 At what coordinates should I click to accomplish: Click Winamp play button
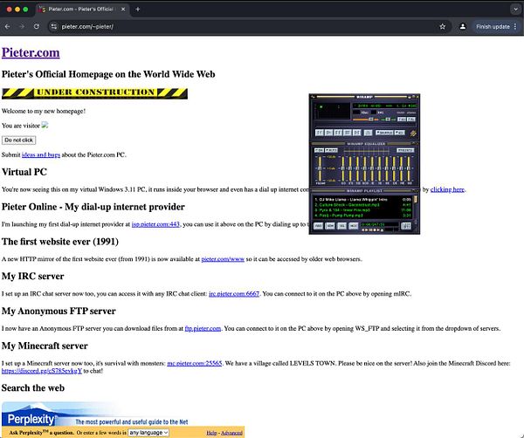[x=329, y=133]
